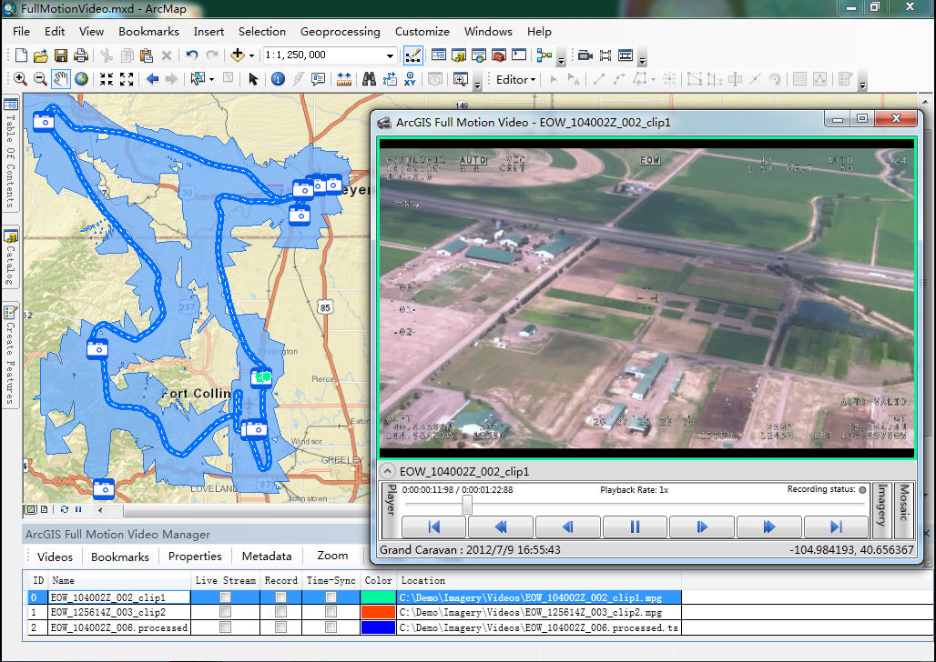
Task: Zoom to full extent globe icon
Action: coord(81,79)
